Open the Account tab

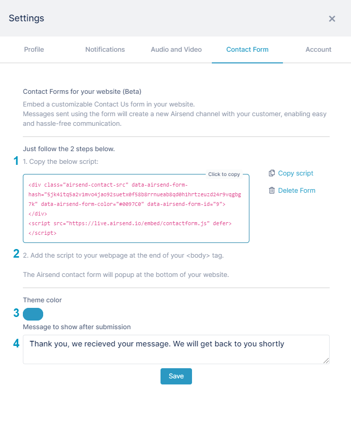318,49
